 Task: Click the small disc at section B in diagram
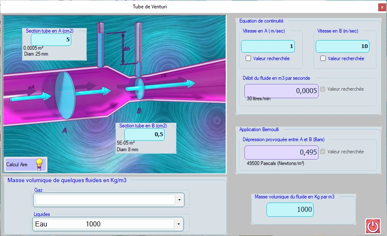tap(139, 89)
